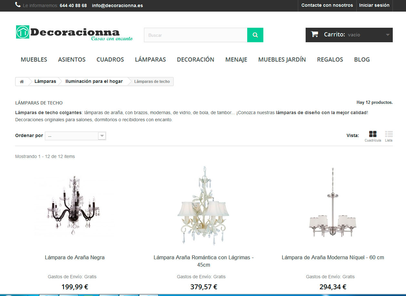The height and width of the screenshot is (296, 406).
Task: Go to the home icon in the breadcrumb
Action: coord(22,82)
